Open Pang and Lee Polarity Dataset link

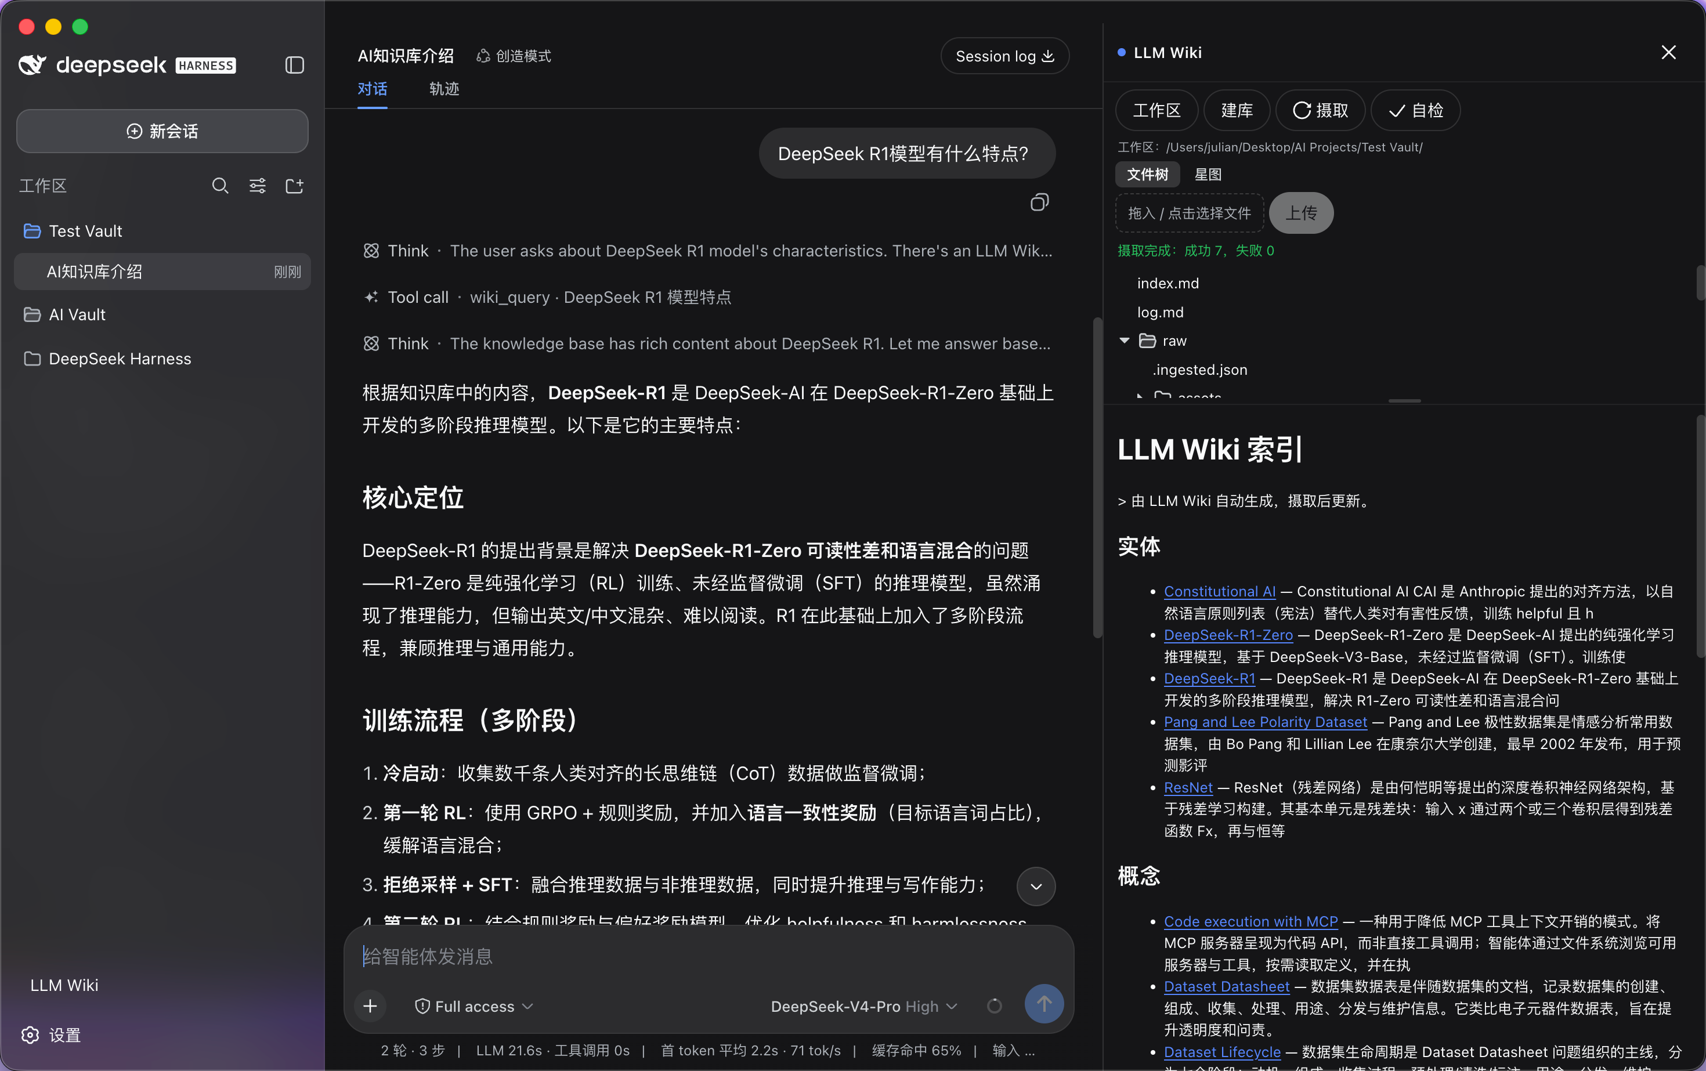(x=1266, y=722)
